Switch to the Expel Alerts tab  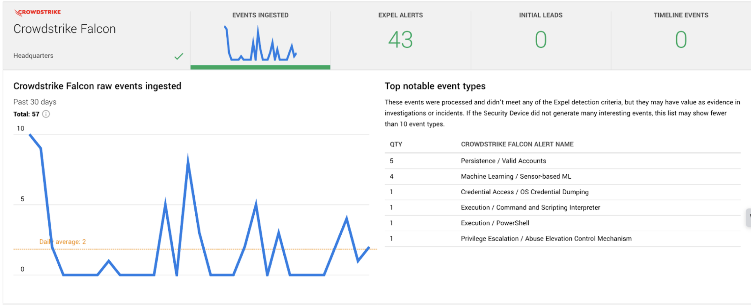(x=400, y=40)
